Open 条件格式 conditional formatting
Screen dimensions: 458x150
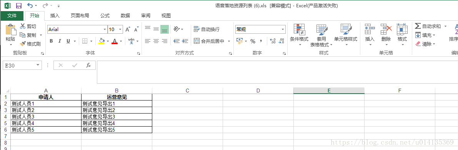coord(300,35)
